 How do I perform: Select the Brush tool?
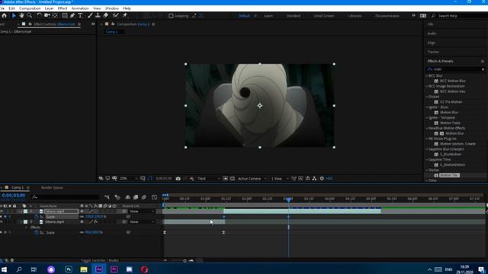coord(90,15)
